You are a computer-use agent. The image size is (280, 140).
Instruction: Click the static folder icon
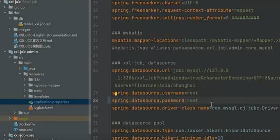(x=31, y=91)
